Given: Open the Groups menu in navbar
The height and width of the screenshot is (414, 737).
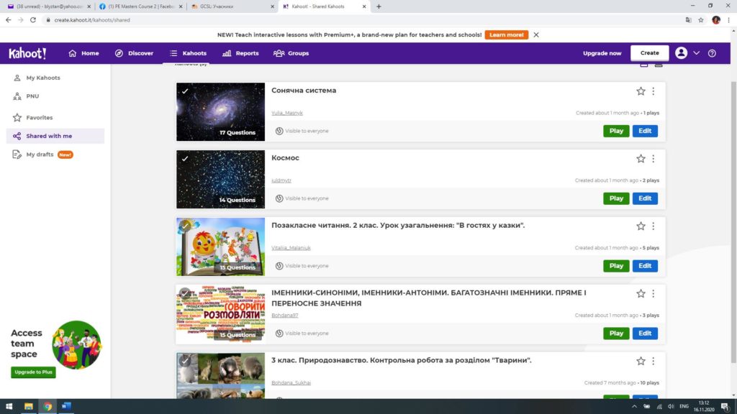Looking at the screenshot, I should click(291, 53).
